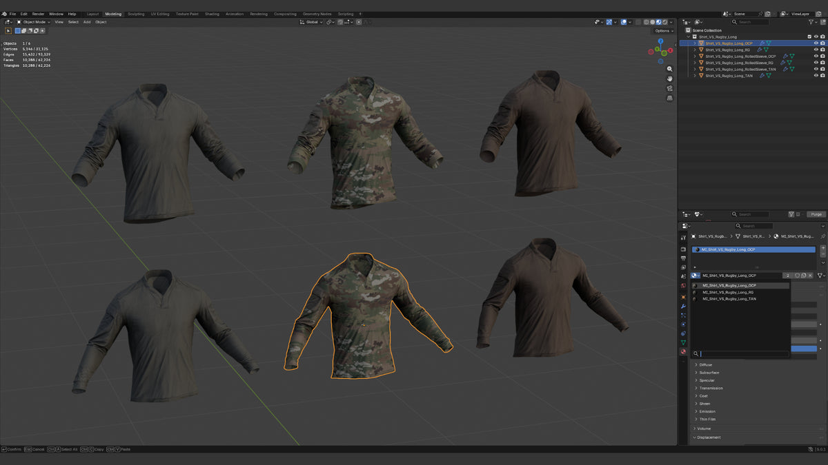Toggle camera view gizmo in viewport
This screenshot has height=465, width=828.
click(669, 88)
